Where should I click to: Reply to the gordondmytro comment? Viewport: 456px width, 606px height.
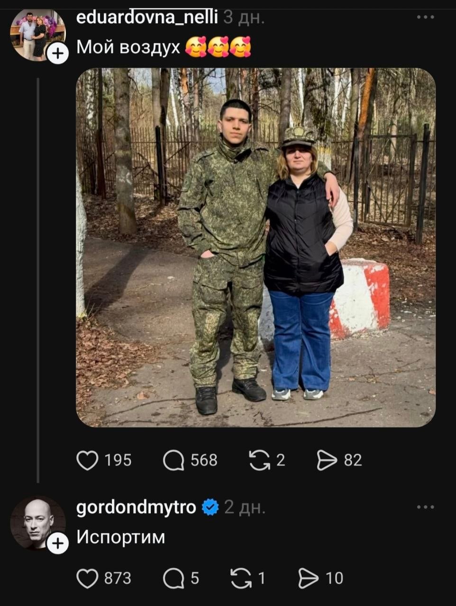pyautogui.click(x=173, y=578)
